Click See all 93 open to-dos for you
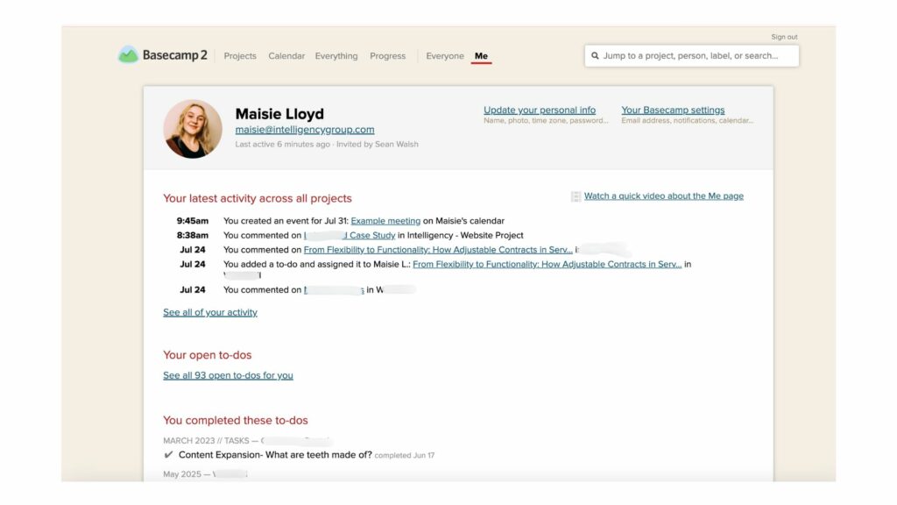897x505 pixels. pos(228,375)
